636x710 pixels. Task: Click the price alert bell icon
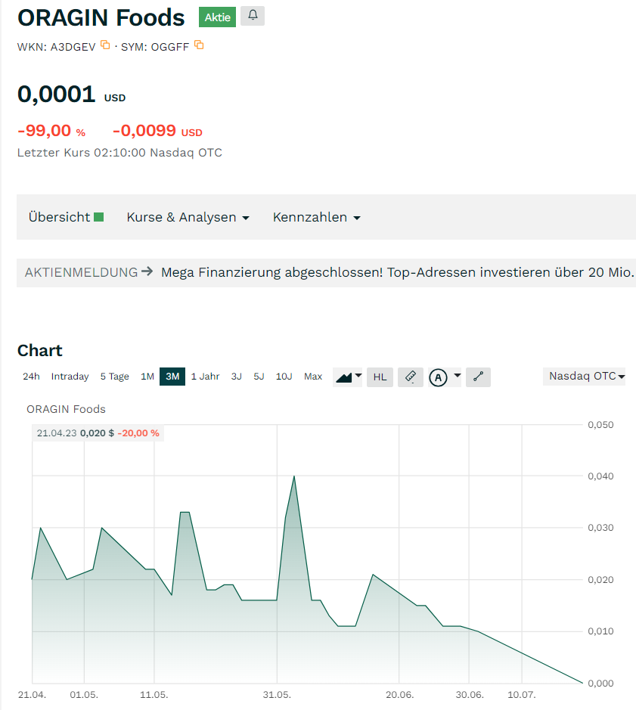[x=253, y=16]
